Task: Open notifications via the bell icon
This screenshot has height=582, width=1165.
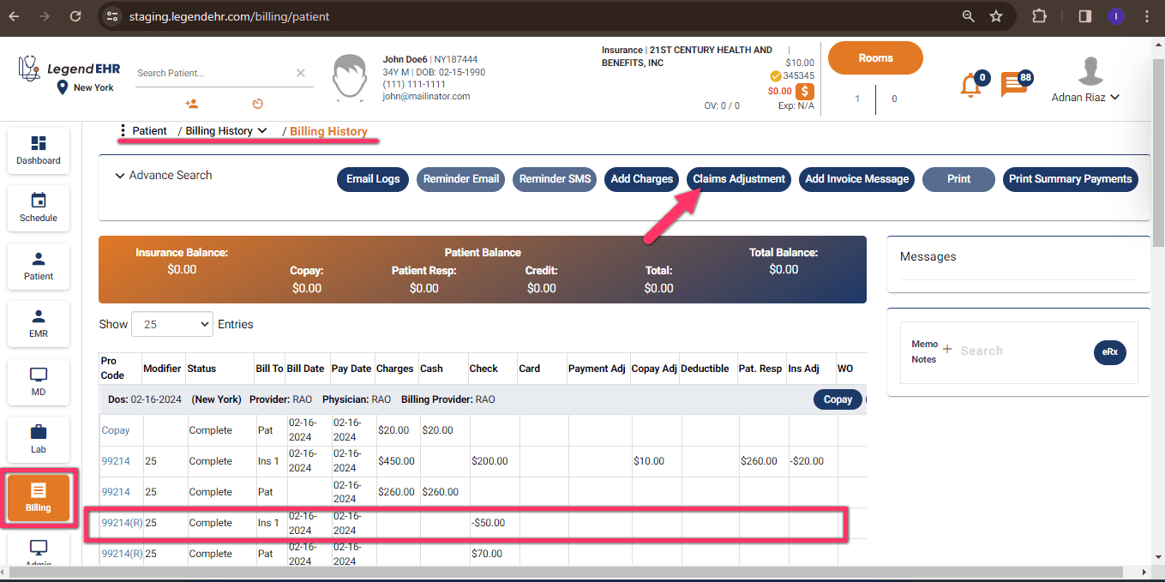Action: [x=969, y=85]
